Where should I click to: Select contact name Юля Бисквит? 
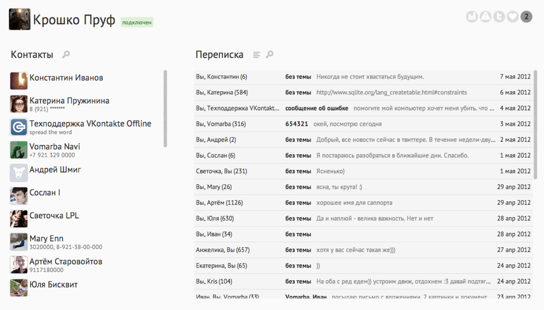tap(53, 285)
